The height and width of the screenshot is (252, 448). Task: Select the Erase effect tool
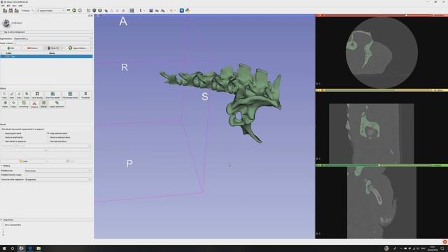pos(27,95)
